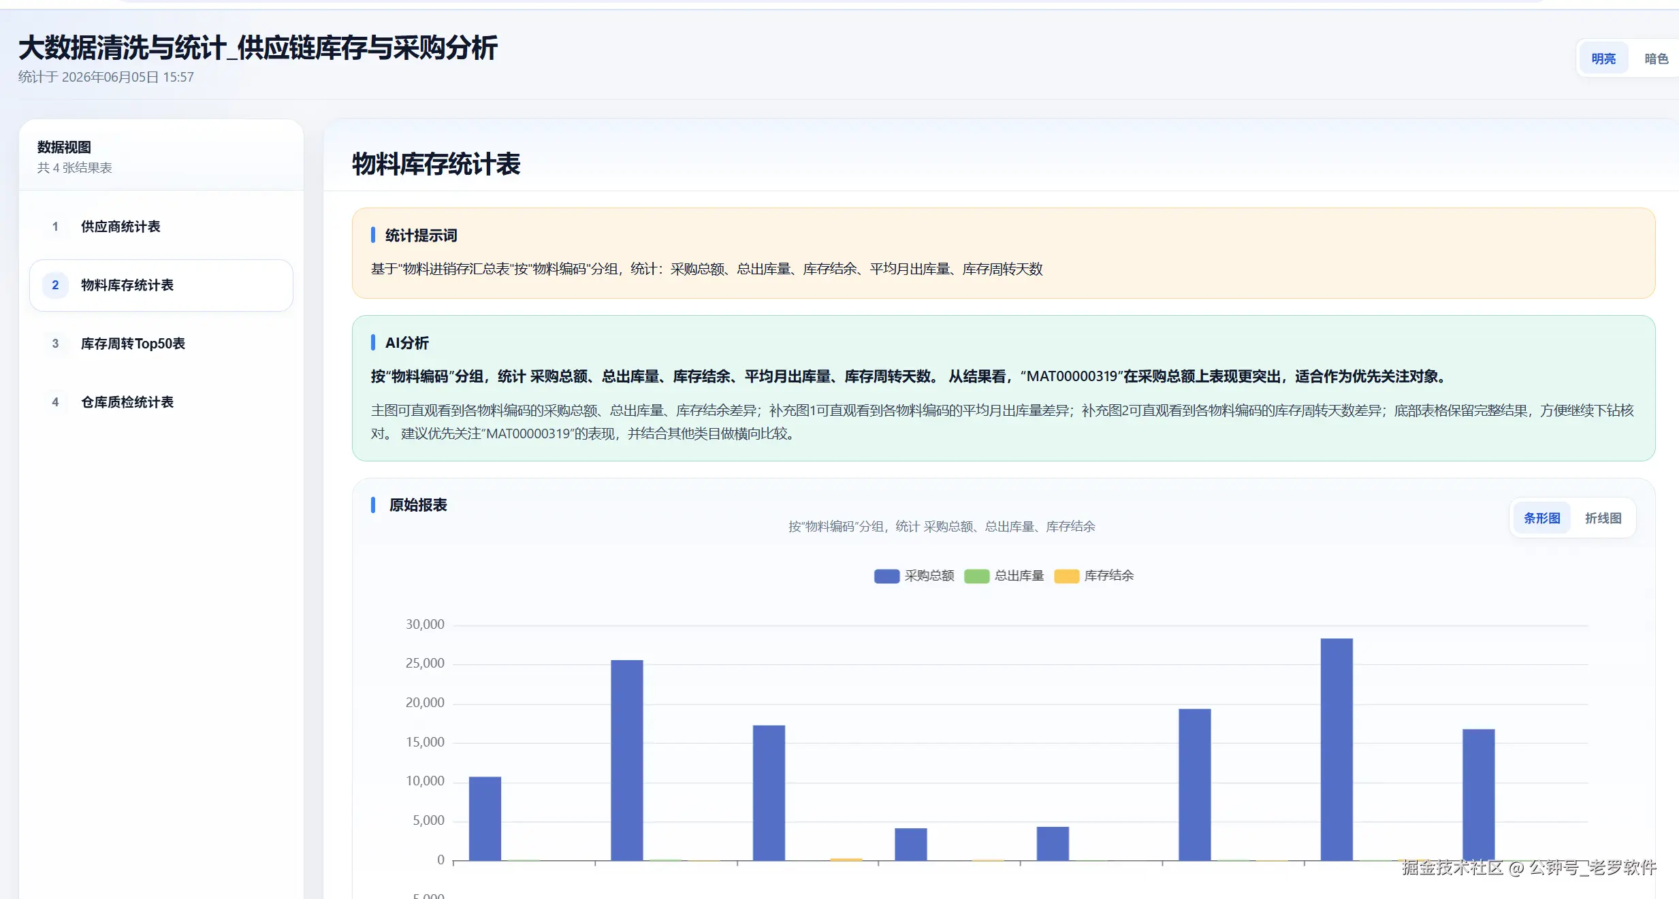Toggle the 采购总额 legend blue swatch

pos(886,576)
